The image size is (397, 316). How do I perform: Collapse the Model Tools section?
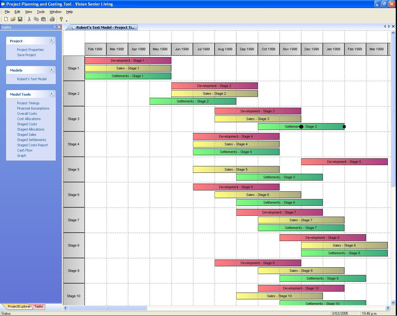tap(52, 94)
